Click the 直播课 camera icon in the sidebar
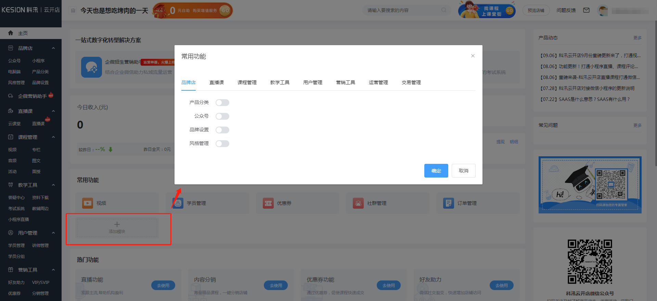The height and width of the screenshot is (301, 657). [x=11, y=111]
